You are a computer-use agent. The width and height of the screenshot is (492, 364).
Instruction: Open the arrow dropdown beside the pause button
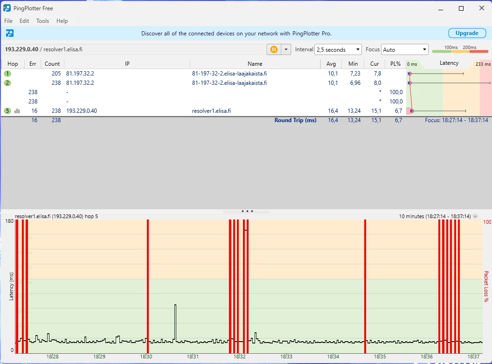[286, 49]
